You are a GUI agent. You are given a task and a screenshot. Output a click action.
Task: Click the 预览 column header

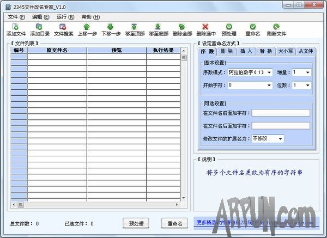point(117,50)
